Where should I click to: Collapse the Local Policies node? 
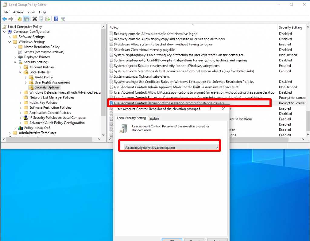20,72
